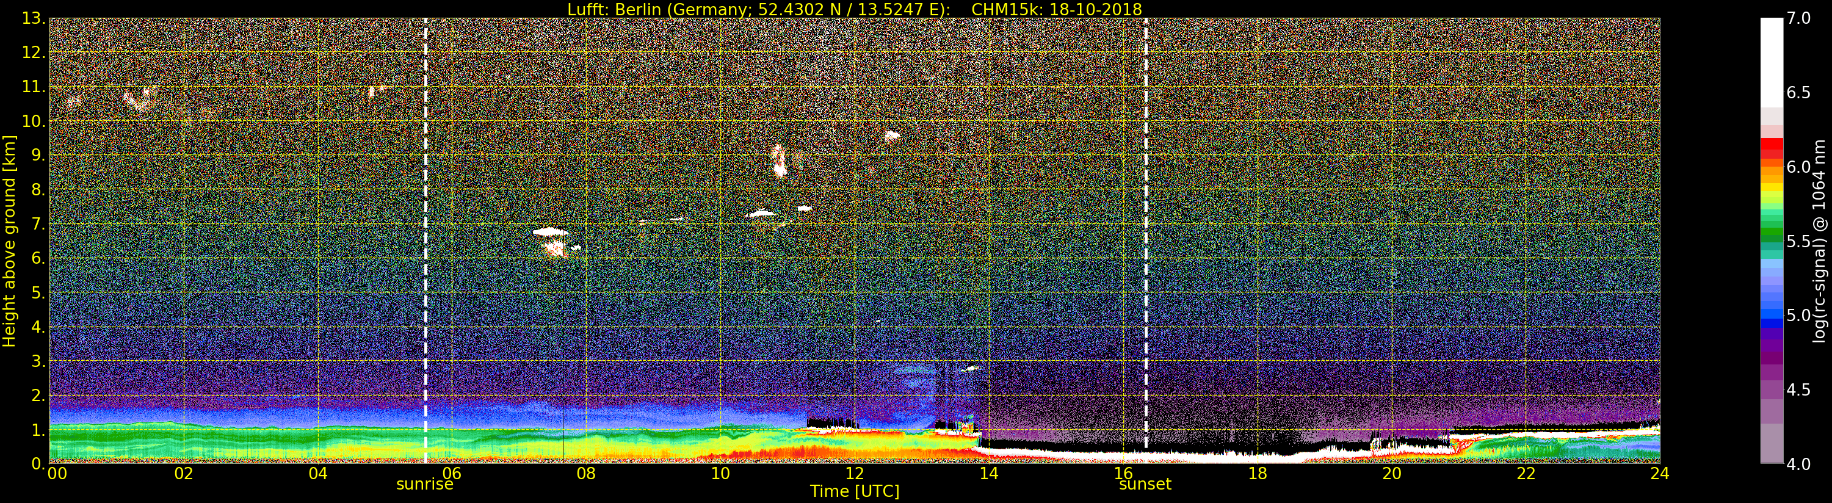Image resolution: width=1832 pixels, height=503 pixels.
Task: Click the colorbar value label '7.0'
Action: click(1798, 18)
